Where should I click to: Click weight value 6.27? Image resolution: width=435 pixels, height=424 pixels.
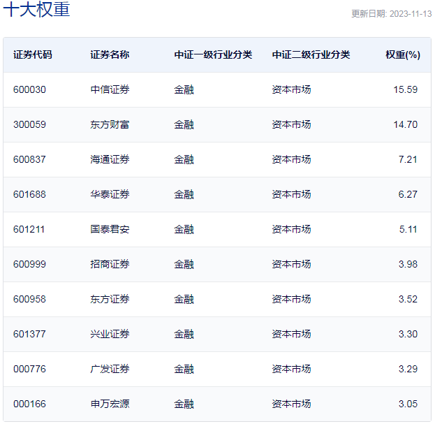tap(408, 194)
